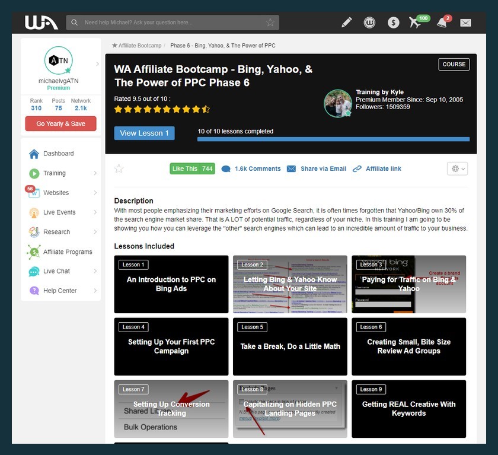Open Lesson 5 Take a Break card
Viewport: 498px width, 455px height.
point(290,346)
